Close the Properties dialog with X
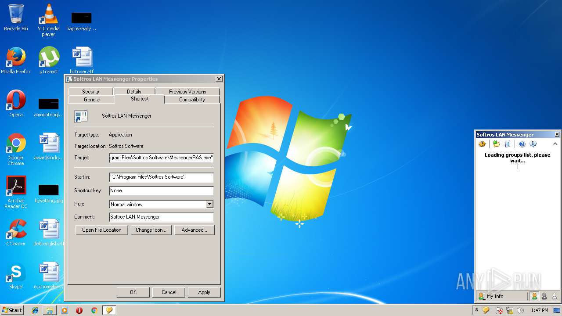The image size is (562, 316). pos(219,79)
